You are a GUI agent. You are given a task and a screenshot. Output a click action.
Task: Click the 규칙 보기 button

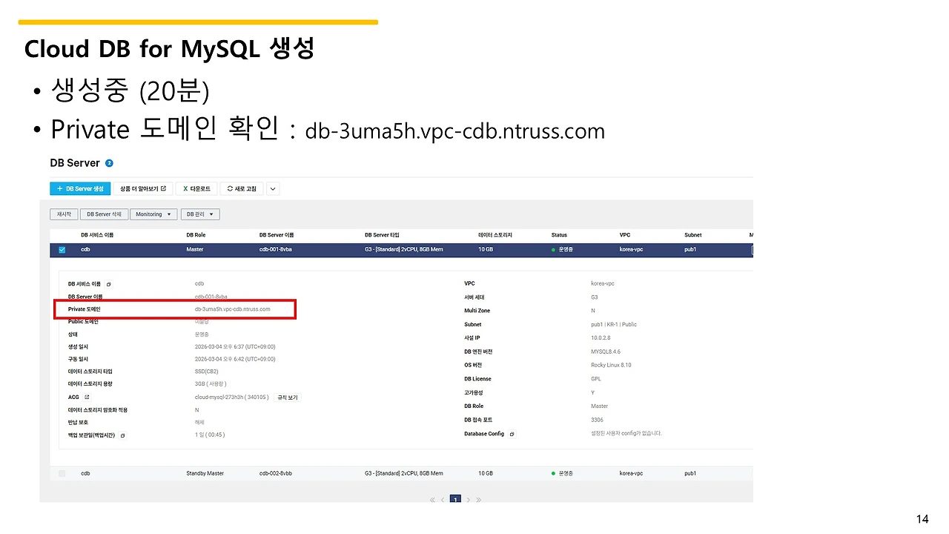click(288, 398)
